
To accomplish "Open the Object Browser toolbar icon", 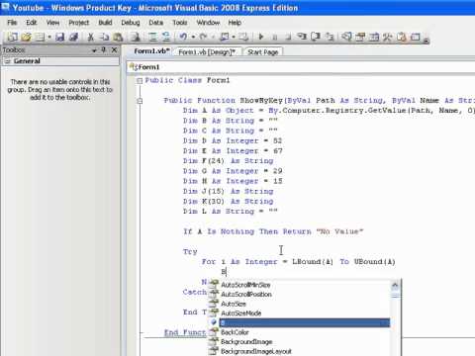I will pos(374,37).
